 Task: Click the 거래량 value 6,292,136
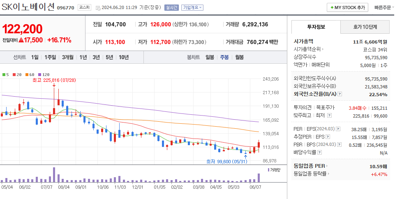[x=255, y=24]
